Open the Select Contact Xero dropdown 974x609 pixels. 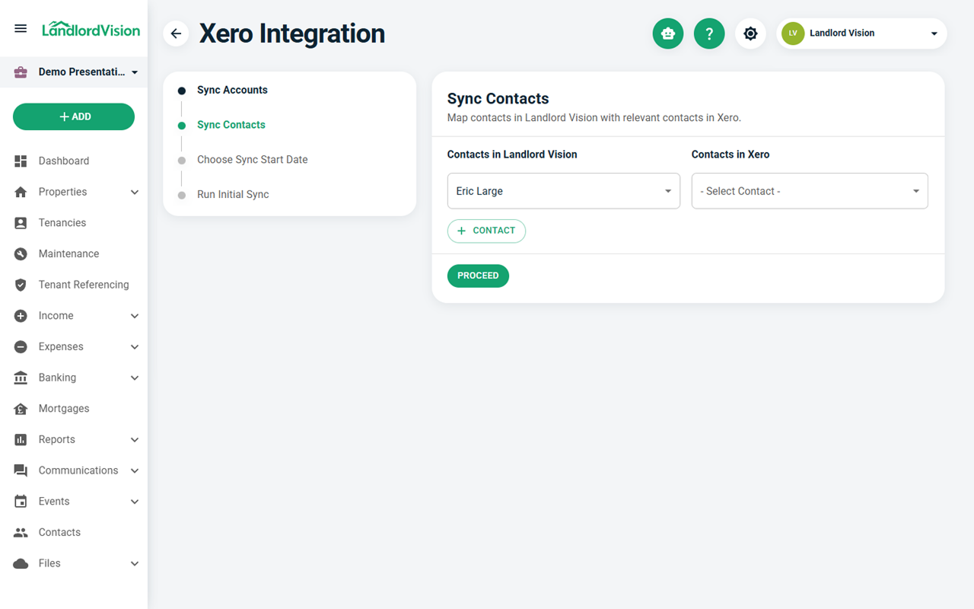[810, 191]
